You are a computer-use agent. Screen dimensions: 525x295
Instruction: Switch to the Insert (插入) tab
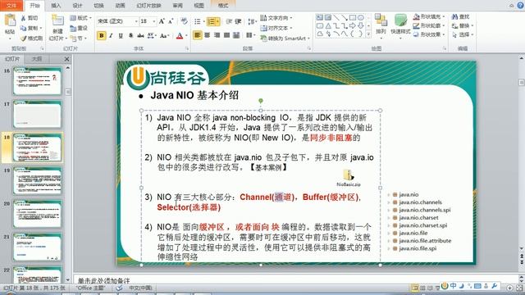pyautogui.click(x=56, y=6)
